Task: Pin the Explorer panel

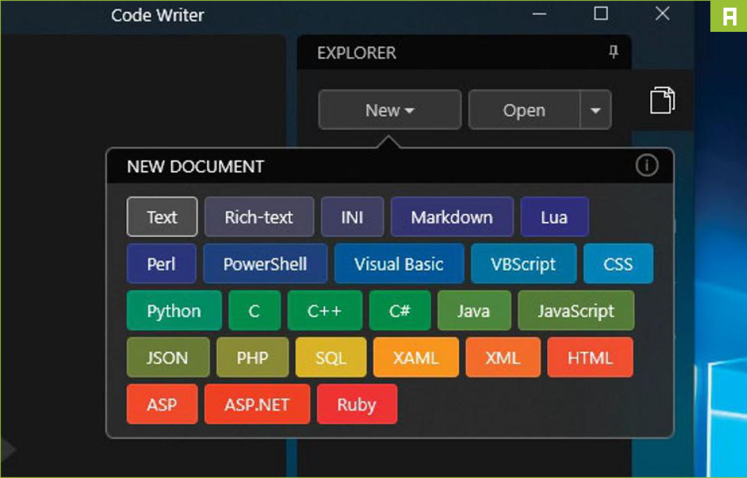Action: pyautogui.click(x=614, y=52)
